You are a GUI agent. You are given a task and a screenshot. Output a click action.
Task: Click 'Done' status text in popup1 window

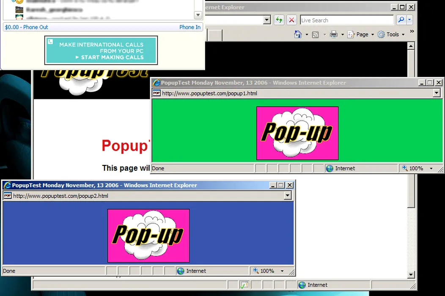tap(158, 168)
